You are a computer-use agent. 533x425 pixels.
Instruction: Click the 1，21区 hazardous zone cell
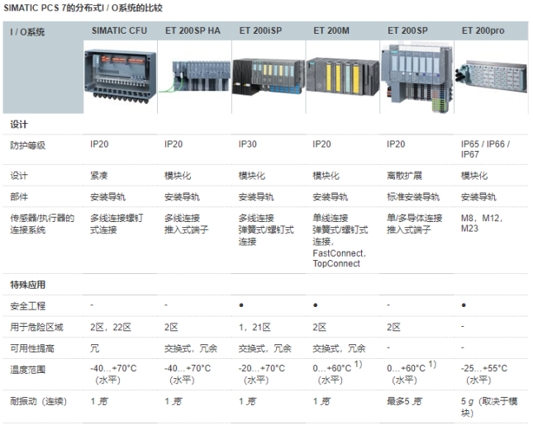(255, 328)
